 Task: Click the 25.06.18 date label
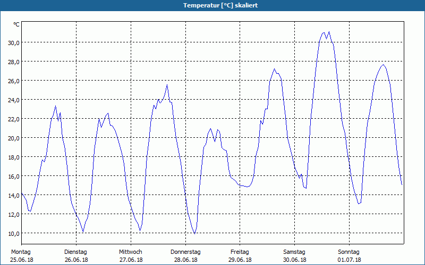22,260
